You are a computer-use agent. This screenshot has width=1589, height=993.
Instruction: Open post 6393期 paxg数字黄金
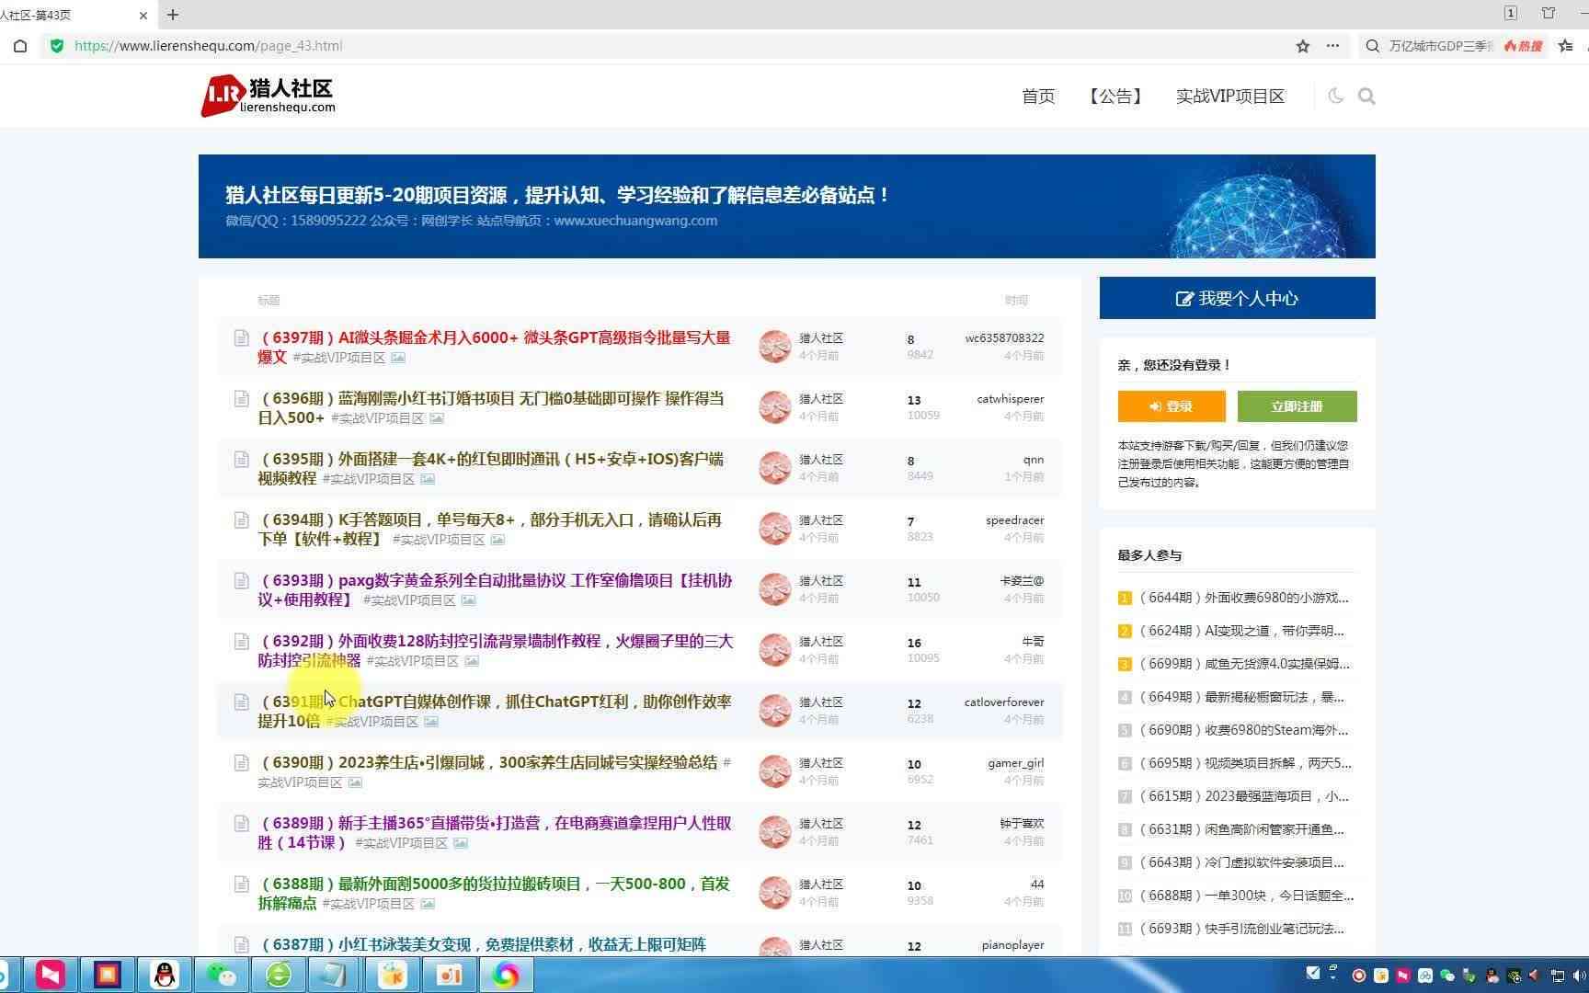495,589
